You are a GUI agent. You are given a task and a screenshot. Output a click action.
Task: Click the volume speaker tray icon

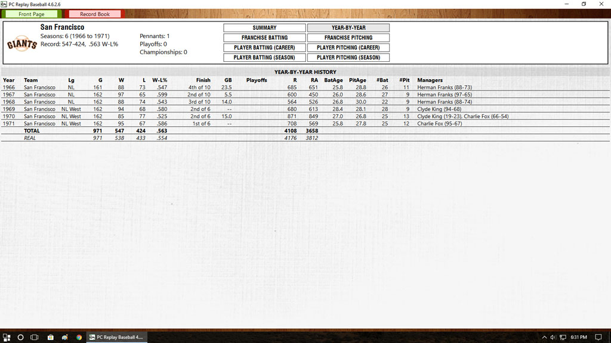point(553,337)
